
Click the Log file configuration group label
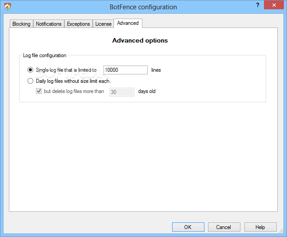[44, 55]
